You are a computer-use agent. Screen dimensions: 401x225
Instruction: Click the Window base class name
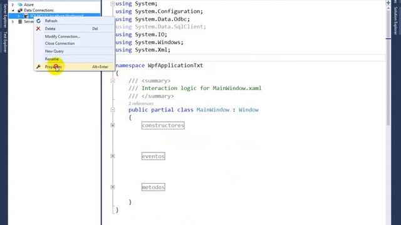[249, 110]
